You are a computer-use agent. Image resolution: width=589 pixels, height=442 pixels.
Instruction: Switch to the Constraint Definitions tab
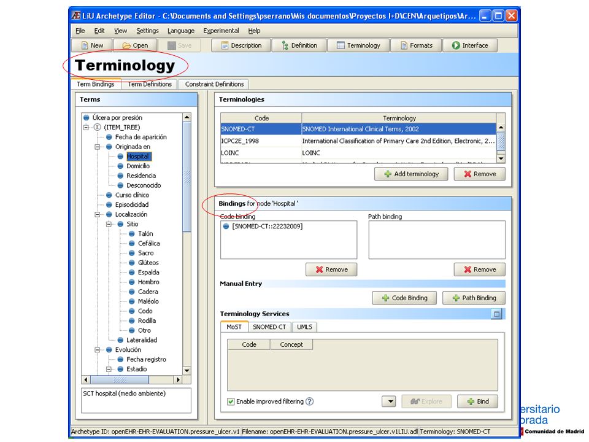click(214, 84)
